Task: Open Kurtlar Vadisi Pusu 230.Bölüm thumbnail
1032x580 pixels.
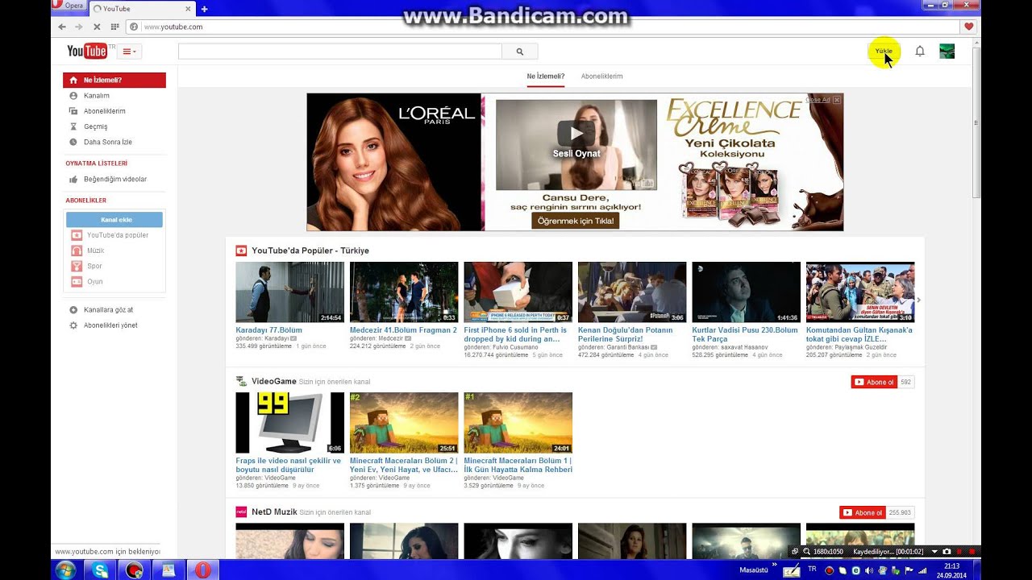Action: 746,292
